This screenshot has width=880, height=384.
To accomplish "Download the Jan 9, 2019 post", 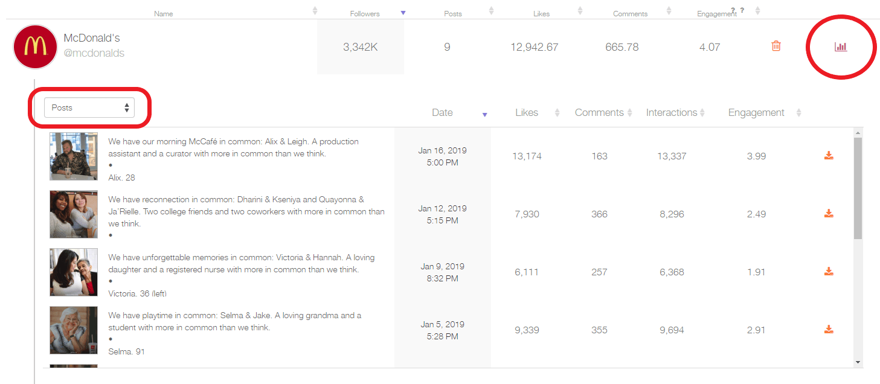I will click(x=829, y=272).
